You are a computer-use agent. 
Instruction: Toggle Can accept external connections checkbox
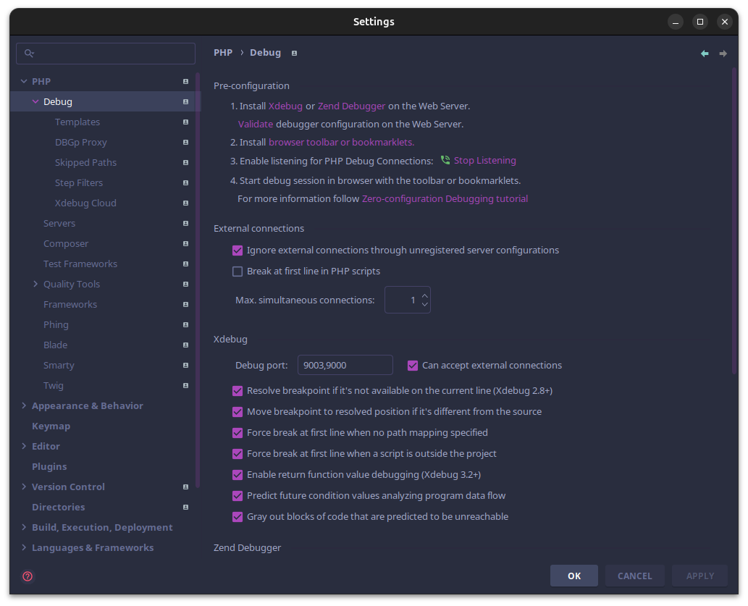(413, 366)
